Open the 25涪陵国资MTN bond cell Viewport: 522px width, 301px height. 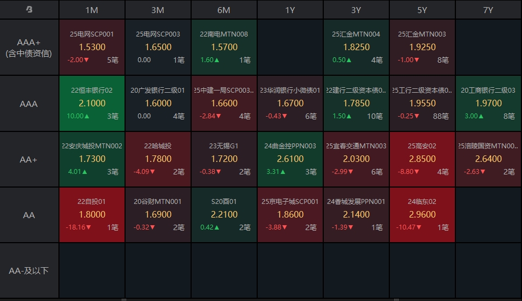coord(488,159)
